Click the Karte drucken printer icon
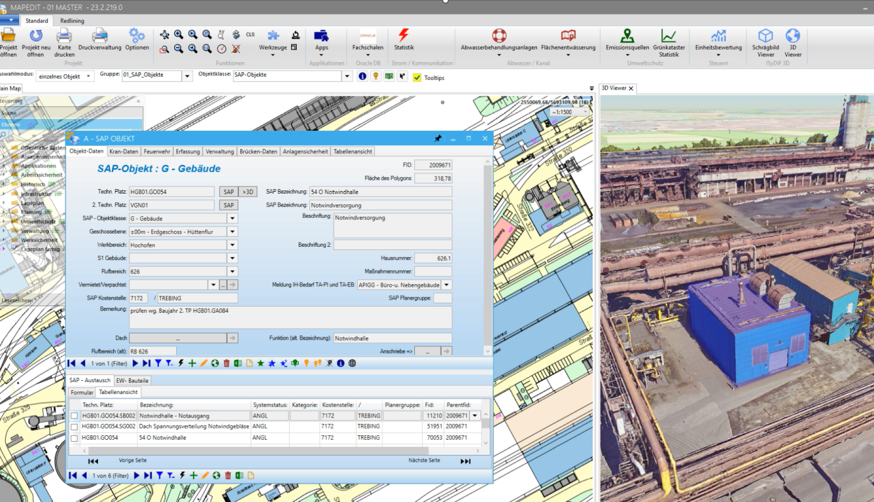 pos(64,36)
